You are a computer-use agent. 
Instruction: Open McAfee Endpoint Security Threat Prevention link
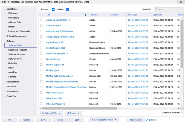coord(66,87)
